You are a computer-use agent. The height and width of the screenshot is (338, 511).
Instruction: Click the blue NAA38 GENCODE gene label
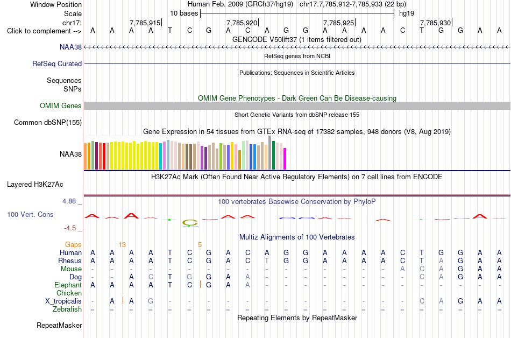click(70, 47)
